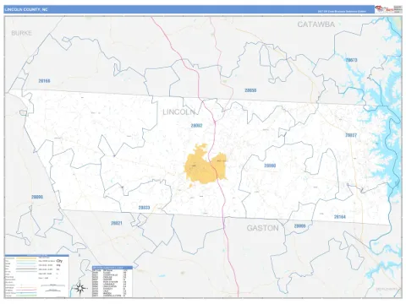Viewport: 406px width, 304px height.
Task: Click the CATAWBA county label
Action: click(316, 24)
